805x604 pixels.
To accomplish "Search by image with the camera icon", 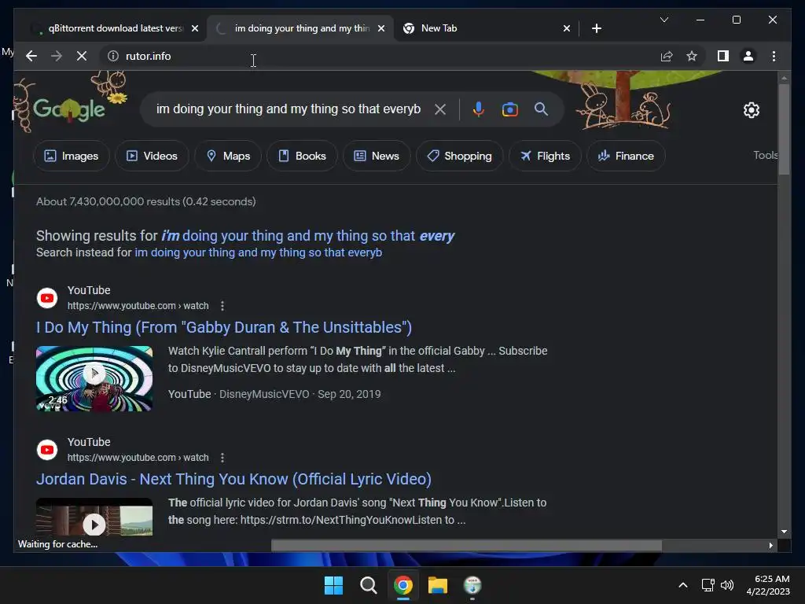I will tap(509, 109).
